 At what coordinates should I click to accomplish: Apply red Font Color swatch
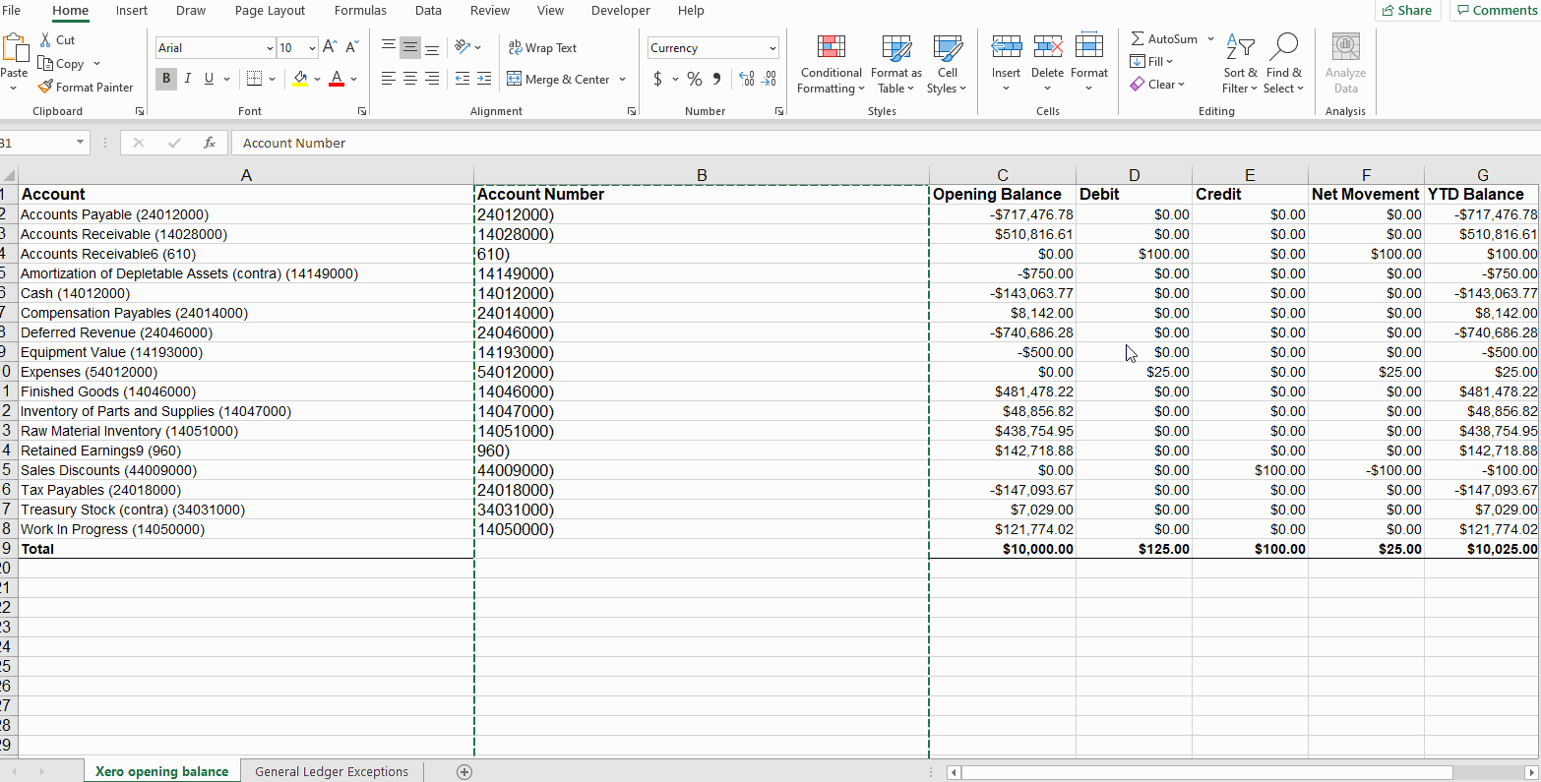[337, 79]
